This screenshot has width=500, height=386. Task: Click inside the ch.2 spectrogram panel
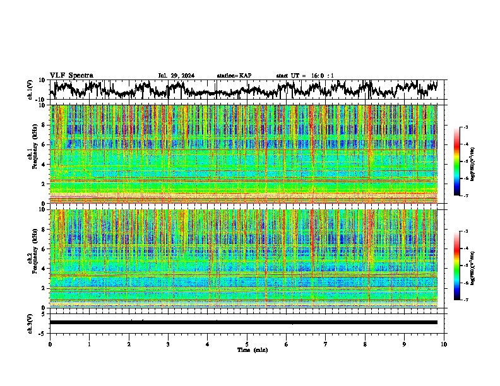[244, 259]
